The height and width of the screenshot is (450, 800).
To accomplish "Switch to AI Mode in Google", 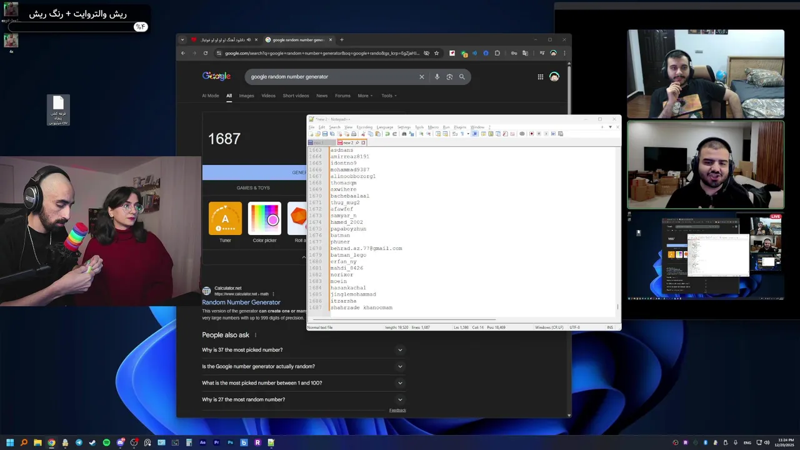I will coord(211,96).
